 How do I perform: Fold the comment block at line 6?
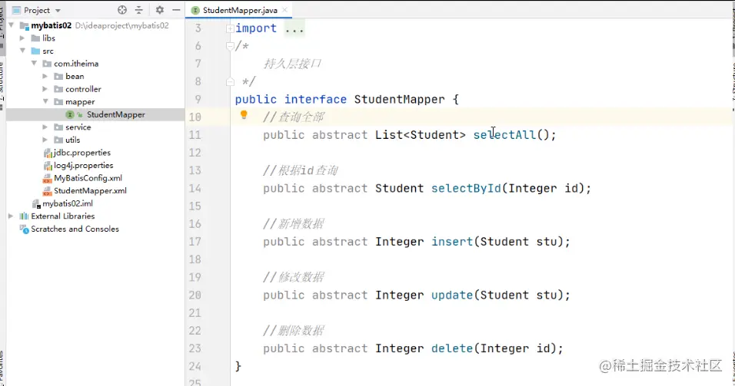point(230,46)
